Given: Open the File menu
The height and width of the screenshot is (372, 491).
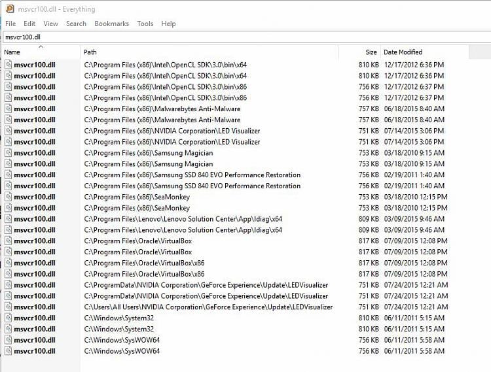Looking at the screenshot, I should tap(10, 24).
